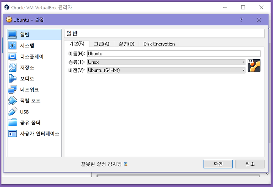Image resolution: width=273 pixels, height=187 pixels.
Task: Switch to the Disk Encryption tab
Action: point(159,44)
